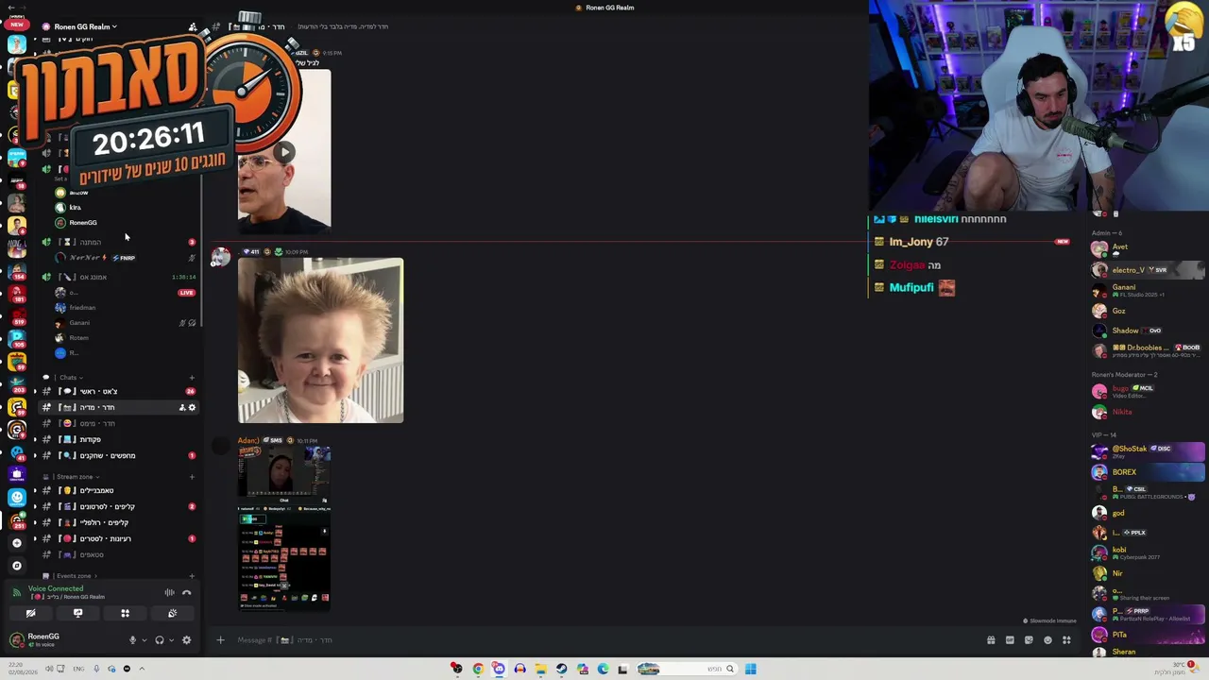The width and height of the screenshot is (1209, 680).
Task: Expand threads of קליפים רולפליי channel
Action: 35,522
